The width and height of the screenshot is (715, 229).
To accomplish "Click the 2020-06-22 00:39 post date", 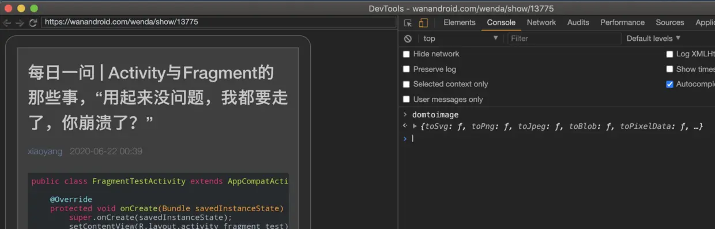I will [106, 151].
